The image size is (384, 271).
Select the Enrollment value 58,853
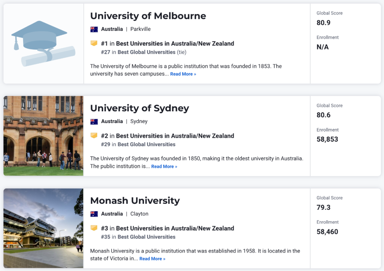(327, 139)
